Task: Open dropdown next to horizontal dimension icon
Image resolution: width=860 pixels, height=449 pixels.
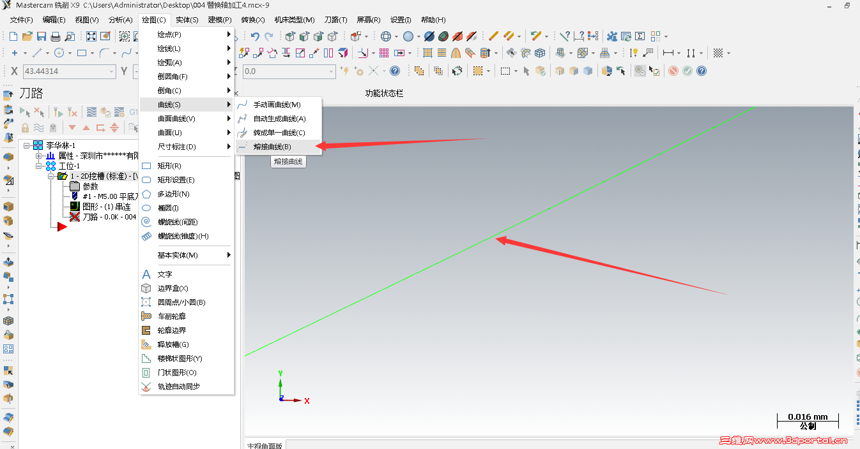Action: coord(679,53)
